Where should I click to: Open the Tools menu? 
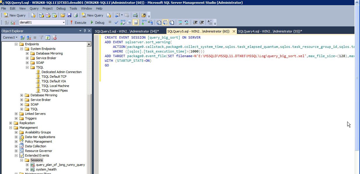[73, 8]
